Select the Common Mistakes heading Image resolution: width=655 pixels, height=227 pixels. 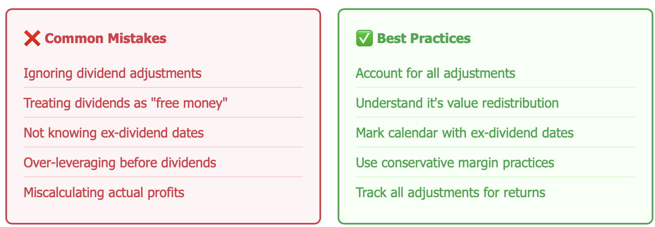coord(105,39)
